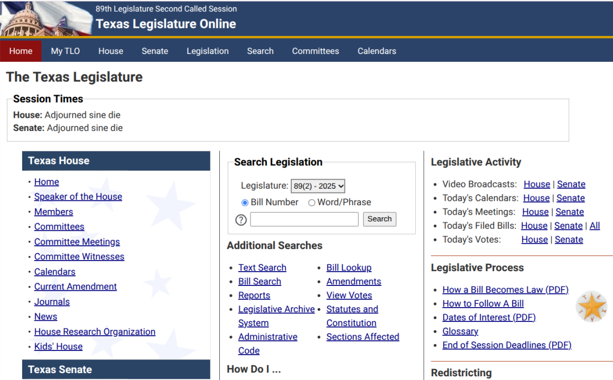Open Today's Filed Bills House link
613x380 pixels.
click(534, 226)
